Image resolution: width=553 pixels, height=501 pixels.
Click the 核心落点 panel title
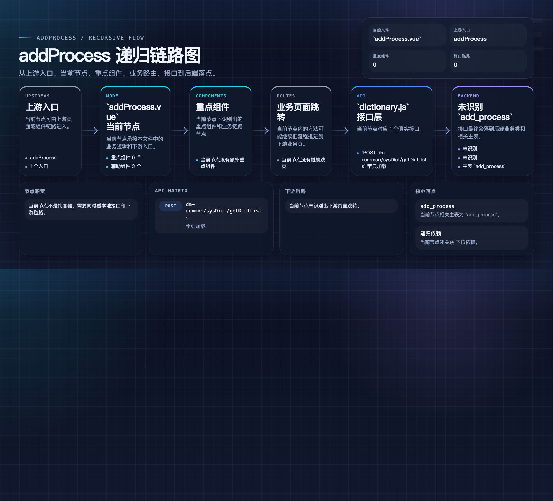[425, 191]
